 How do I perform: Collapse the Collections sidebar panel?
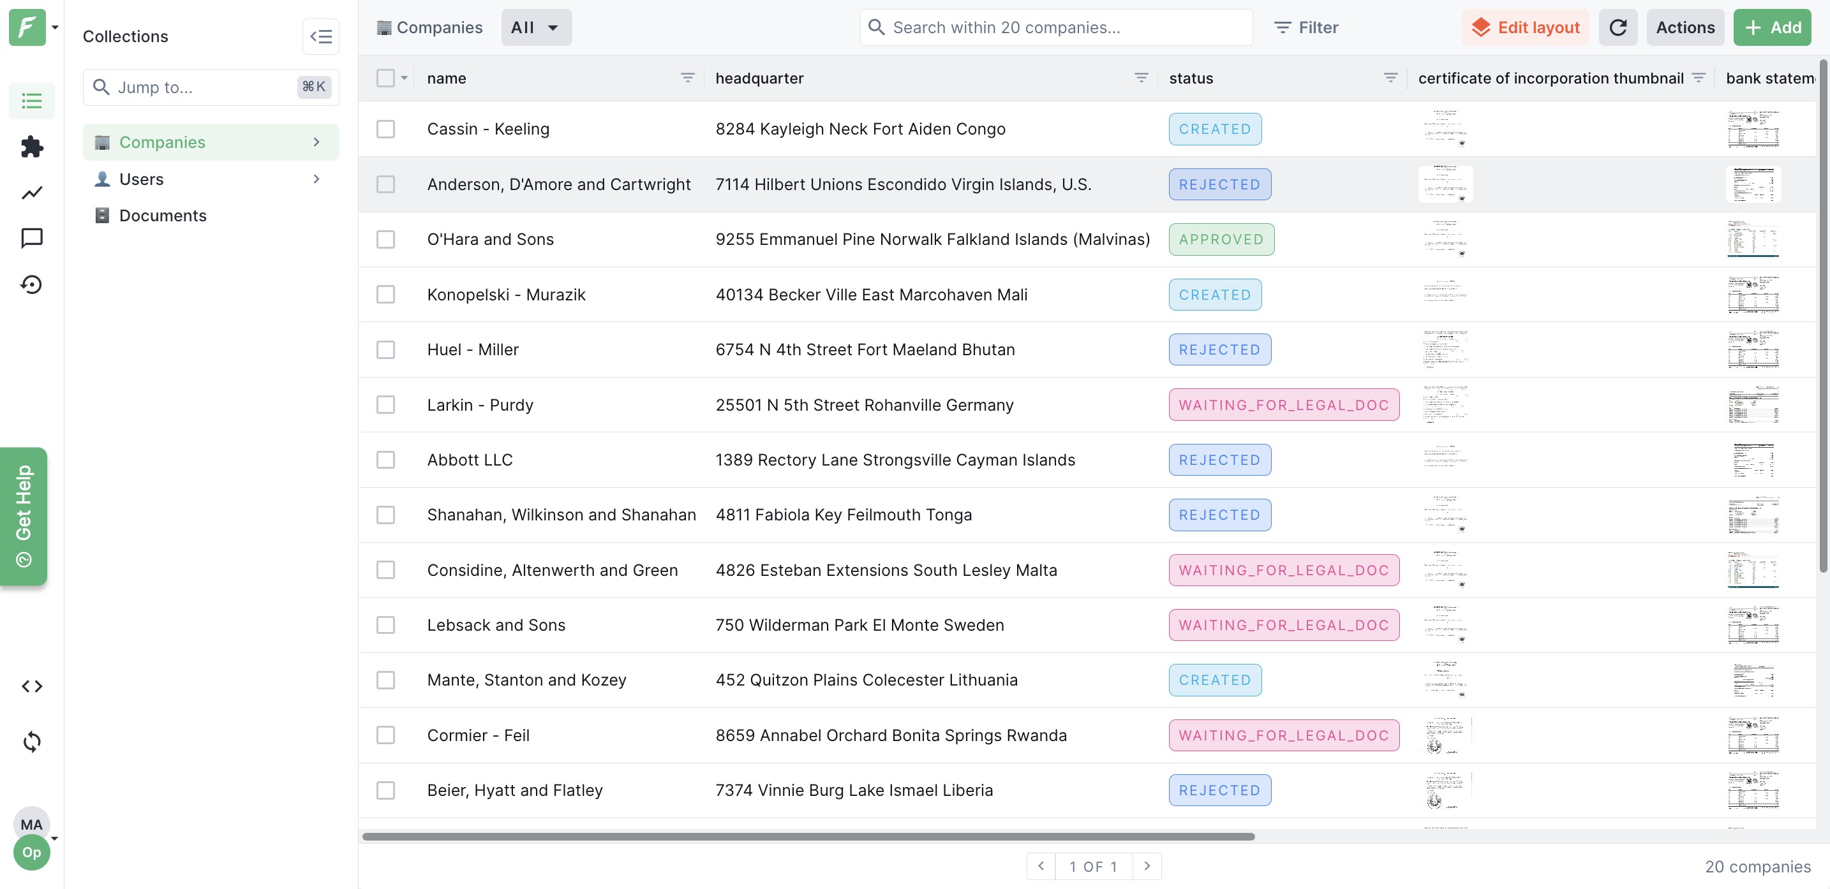point(320,36)
